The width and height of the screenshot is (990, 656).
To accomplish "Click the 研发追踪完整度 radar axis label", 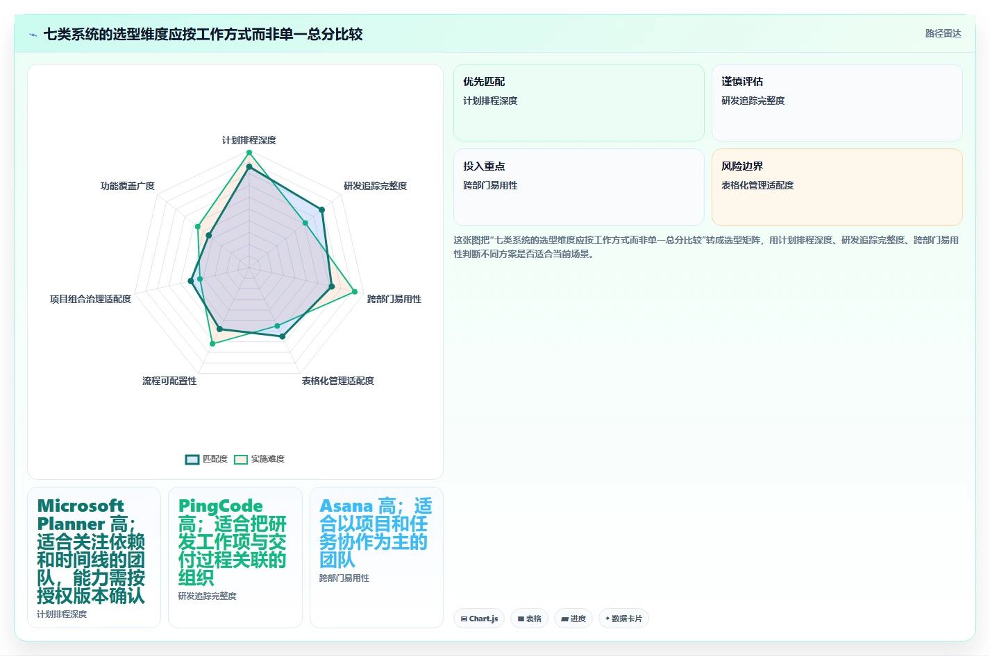I will click(376, 186).
